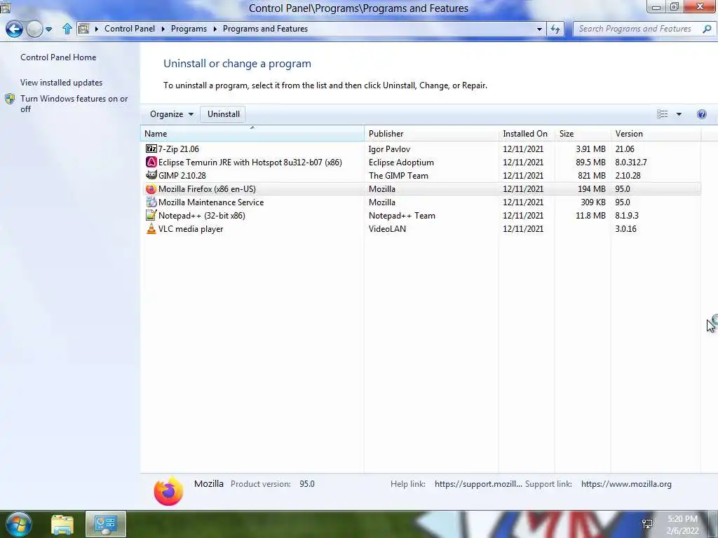The image size is (718, 538).
Task: Click the Forward navigation arrow button
Action: pyautogui.click(x=34, y=29)
